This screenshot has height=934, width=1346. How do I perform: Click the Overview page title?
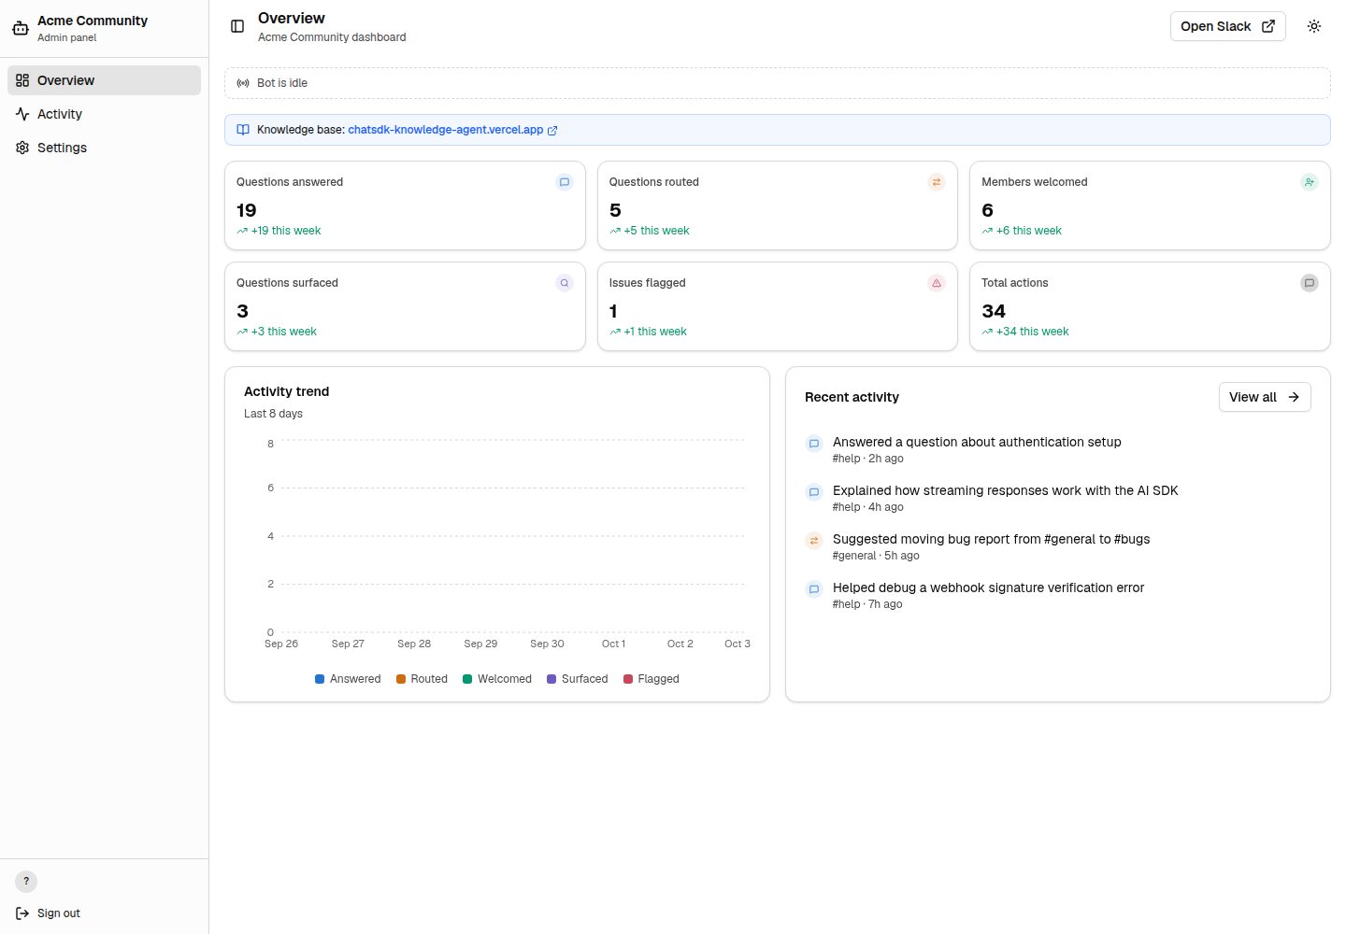292,18
